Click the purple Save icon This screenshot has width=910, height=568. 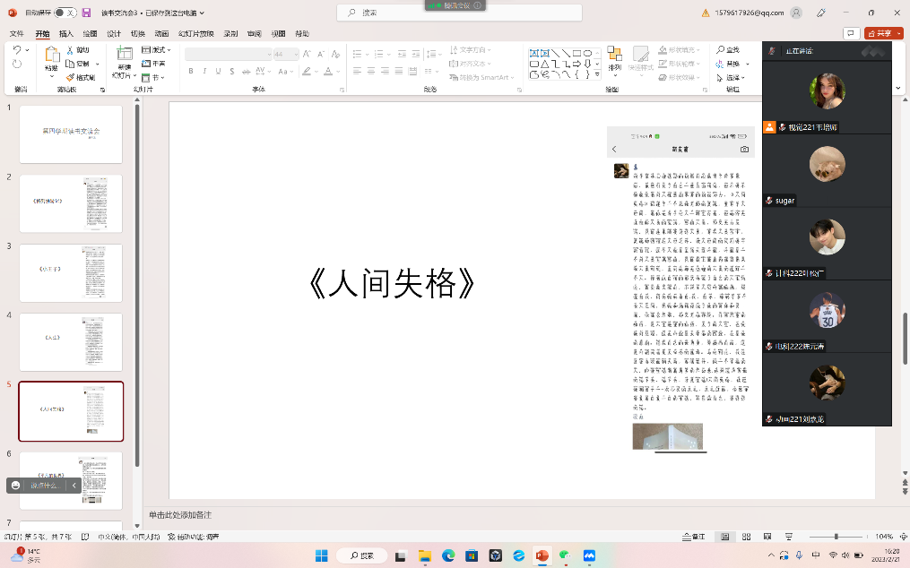[86, 13]
